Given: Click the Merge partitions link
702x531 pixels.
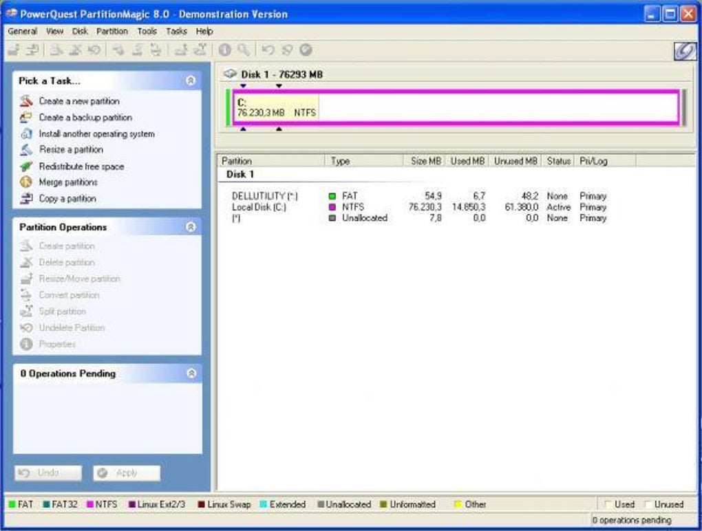Looking at the screenshot, I should (68, 182).
